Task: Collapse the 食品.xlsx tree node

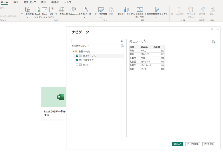Action: coord(73,52)
